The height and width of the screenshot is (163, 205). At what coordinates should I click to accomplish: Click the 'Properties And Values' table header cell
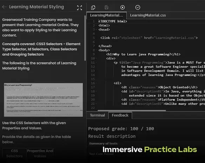pyautogui.click(x=40, y=154)
